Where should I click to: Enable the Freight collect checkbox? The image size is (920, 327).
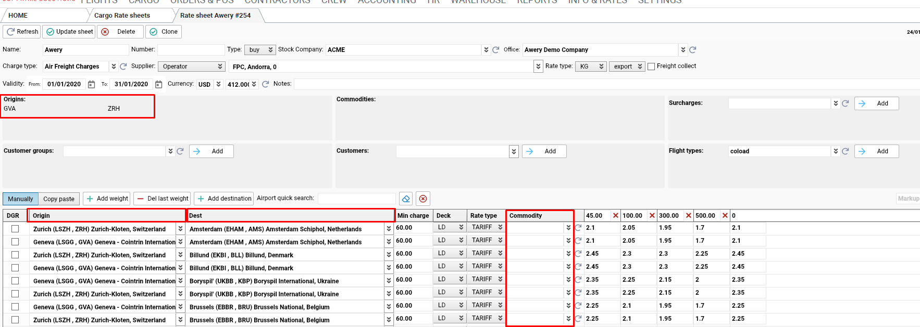point(651,67)
